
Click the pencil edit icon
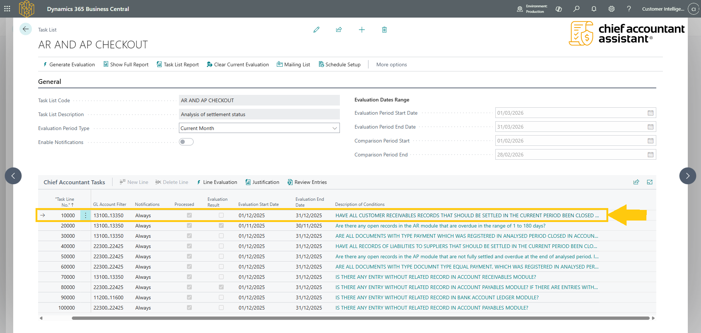coord(316,30)
